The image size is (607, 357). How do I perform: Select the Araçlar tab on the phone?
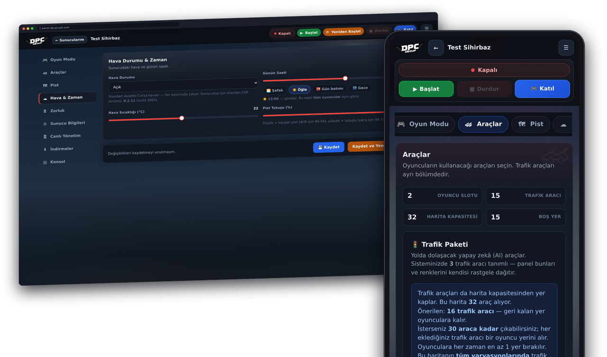(483, 124)
